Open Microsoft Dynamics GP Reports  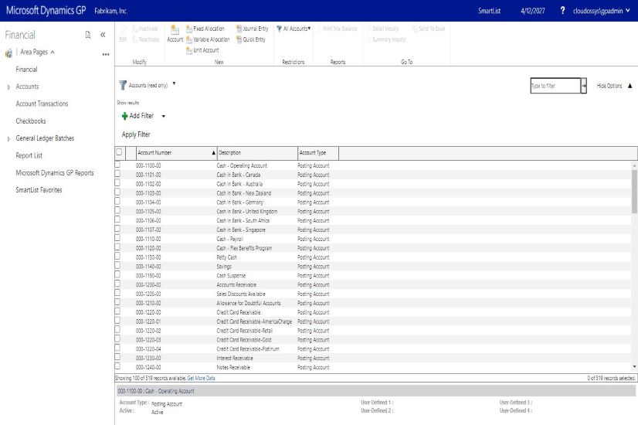55,173
